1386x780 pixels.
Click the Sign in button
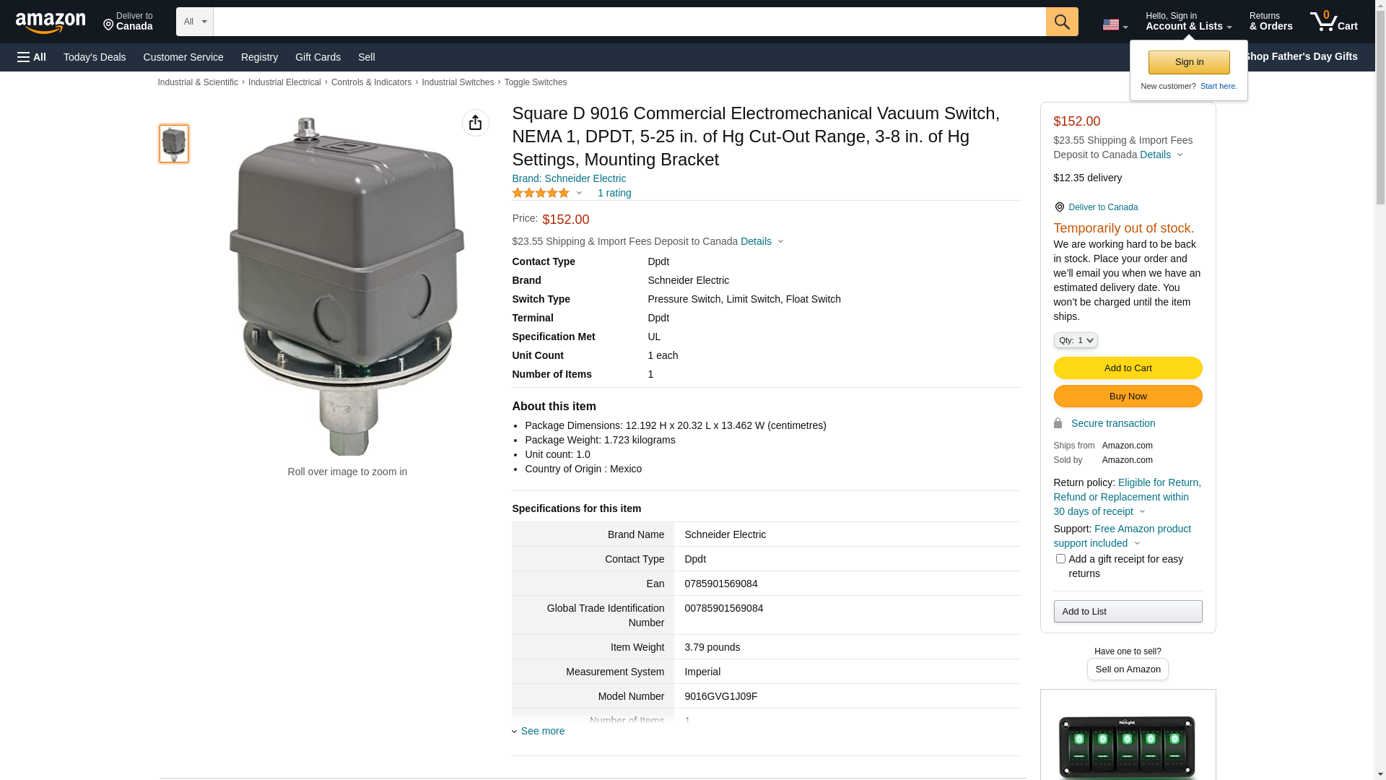point(1189,62)
